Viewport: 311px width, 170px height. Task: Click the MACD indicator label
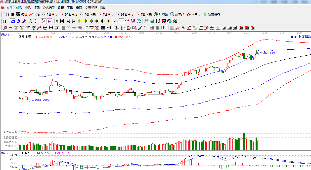(5, 153)
